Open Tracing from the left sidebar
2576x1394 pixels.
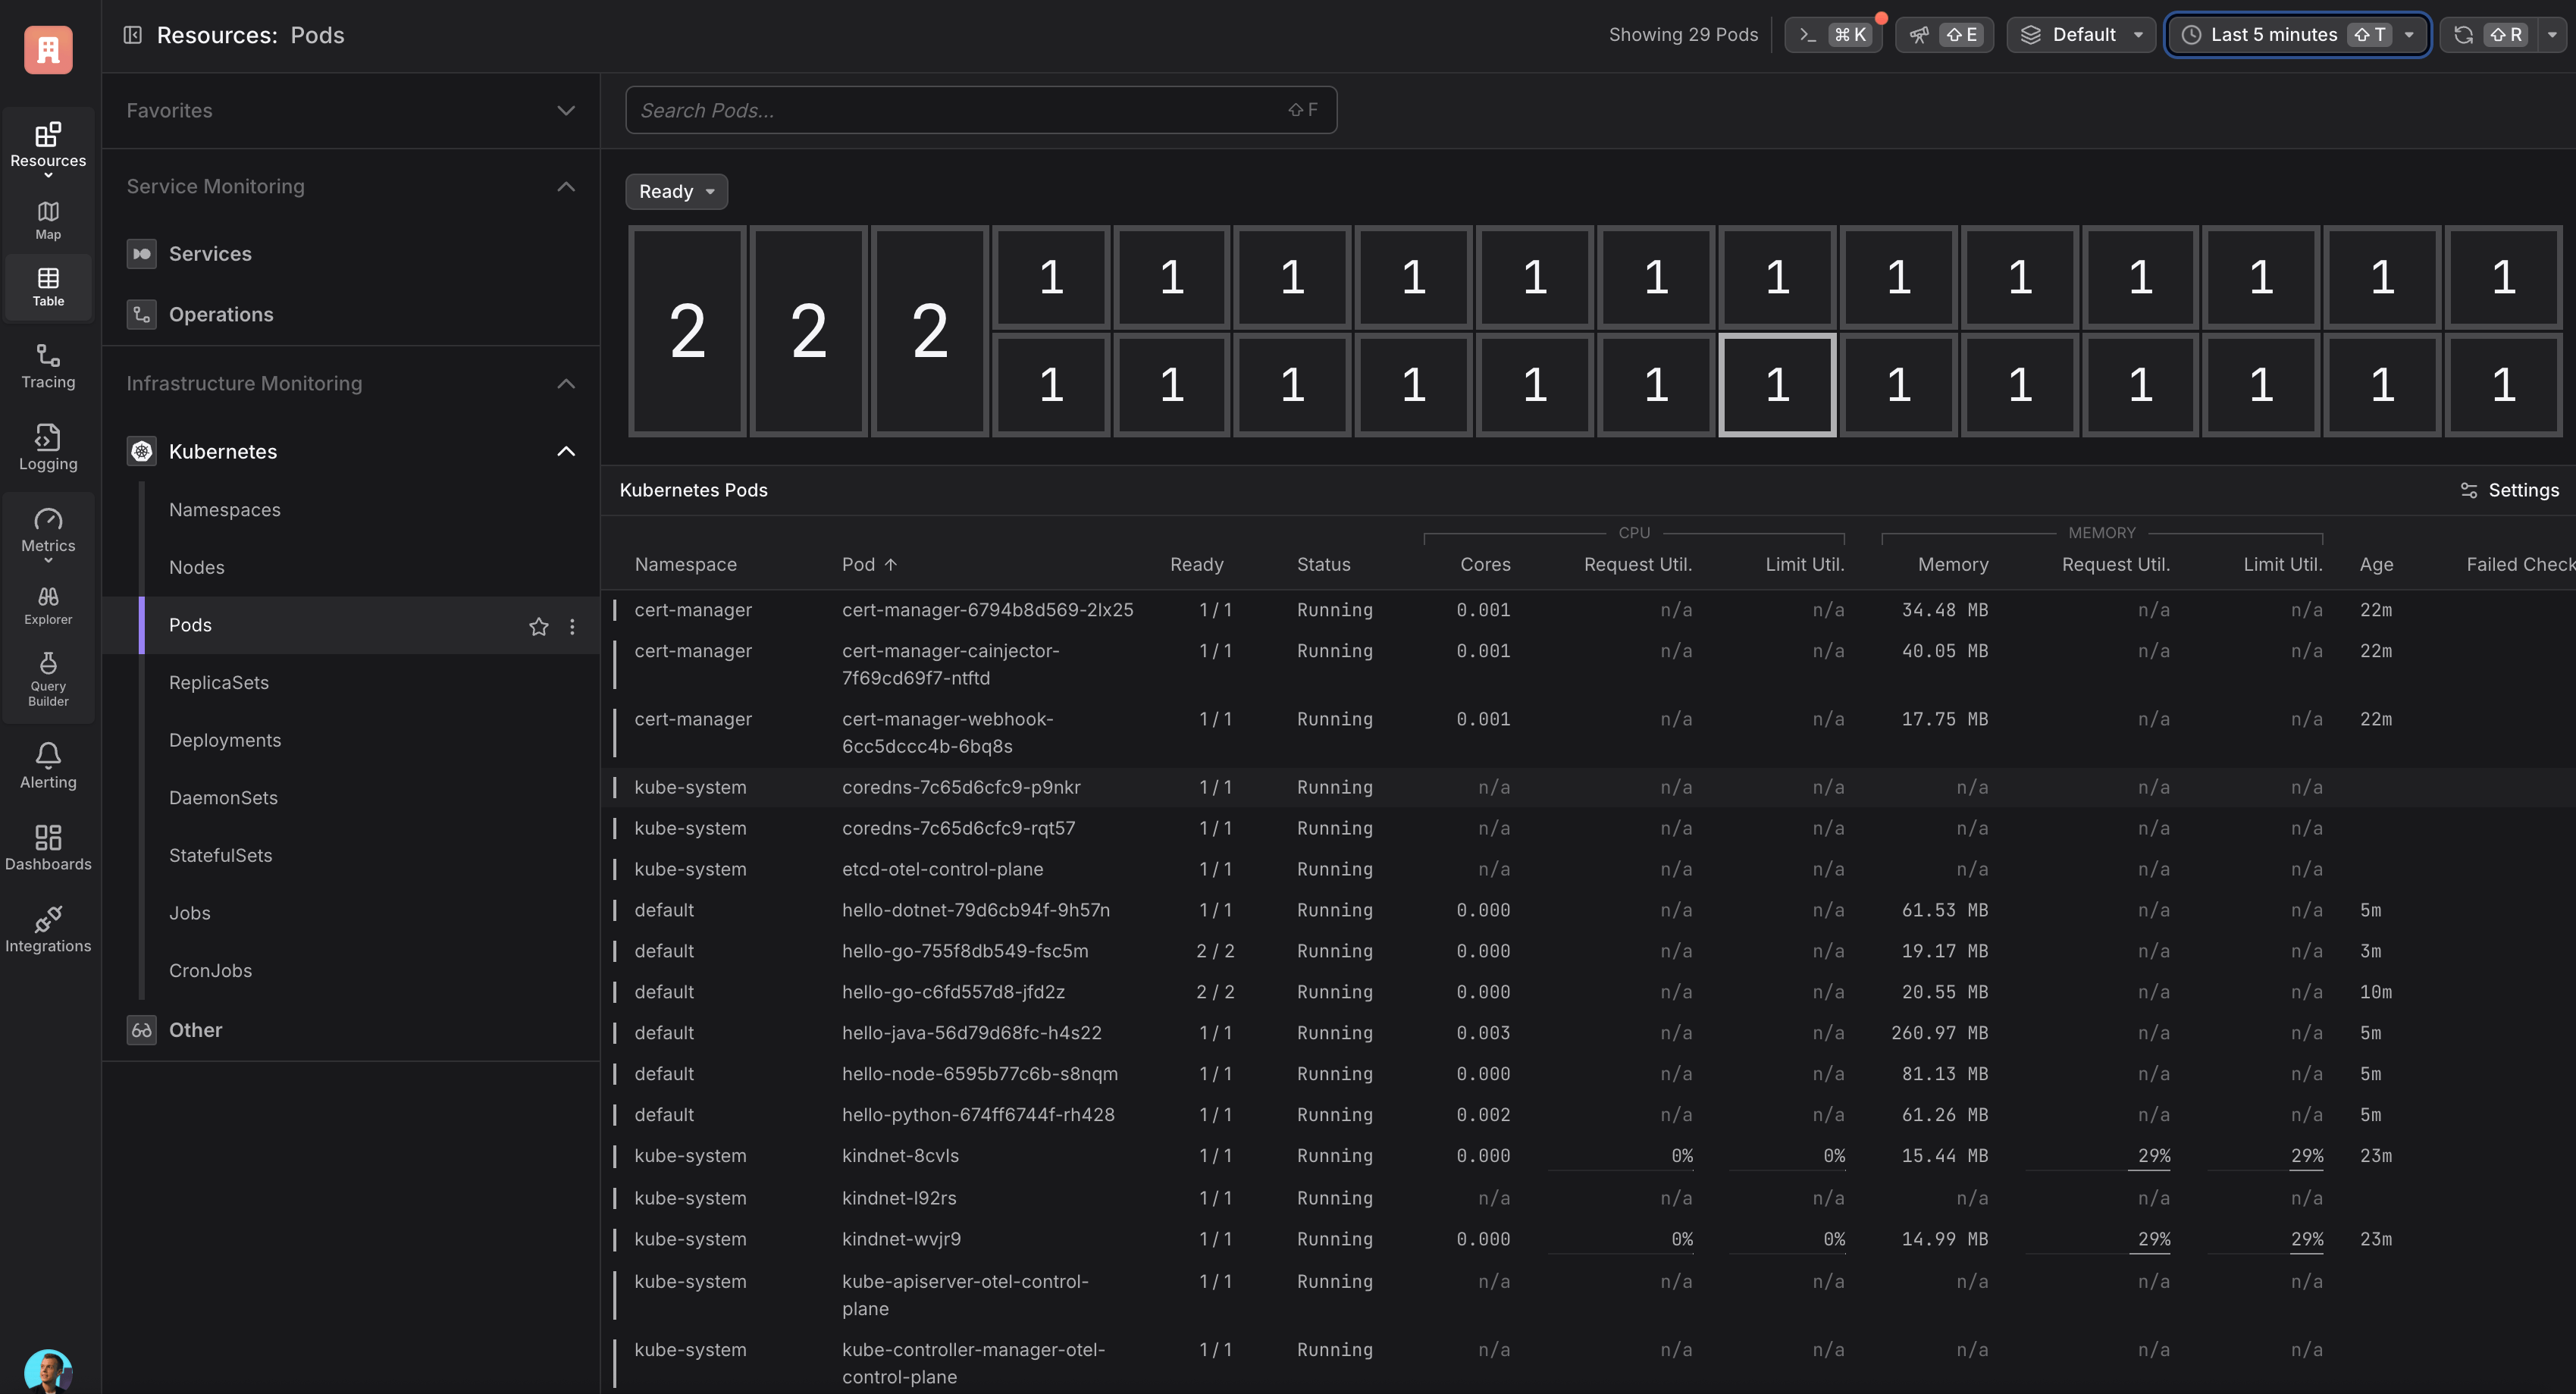[48, 366]
